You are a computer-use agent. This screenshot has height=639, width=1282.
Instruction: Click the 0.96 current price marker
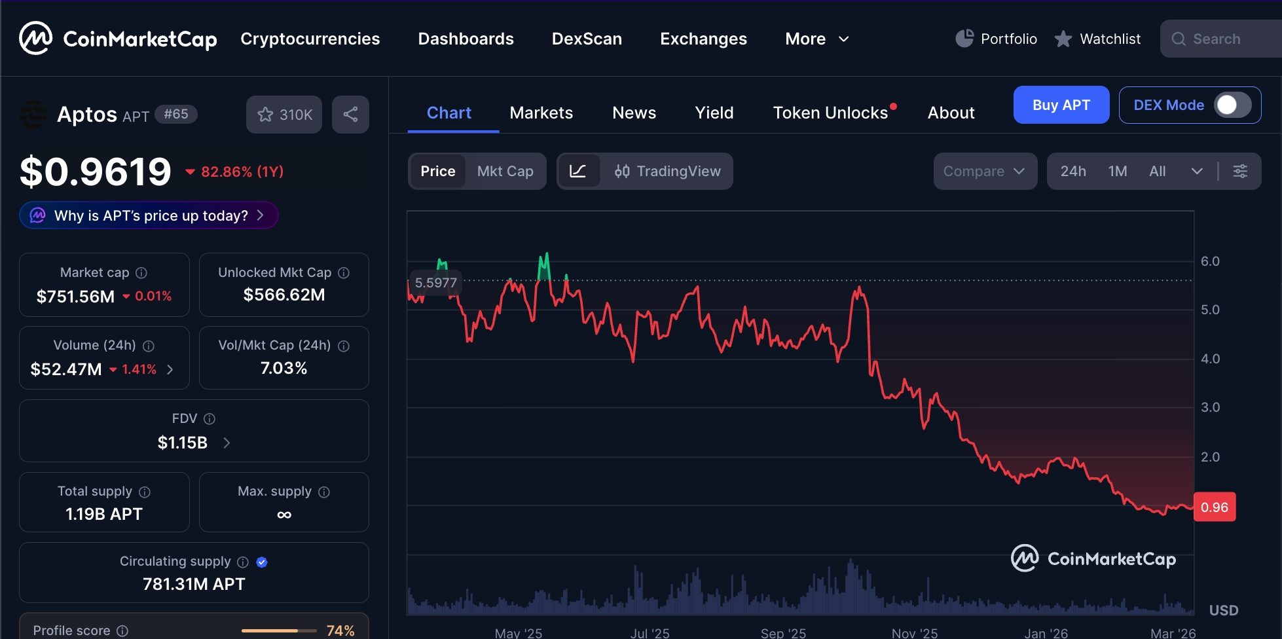click(x=1215, y=507)
